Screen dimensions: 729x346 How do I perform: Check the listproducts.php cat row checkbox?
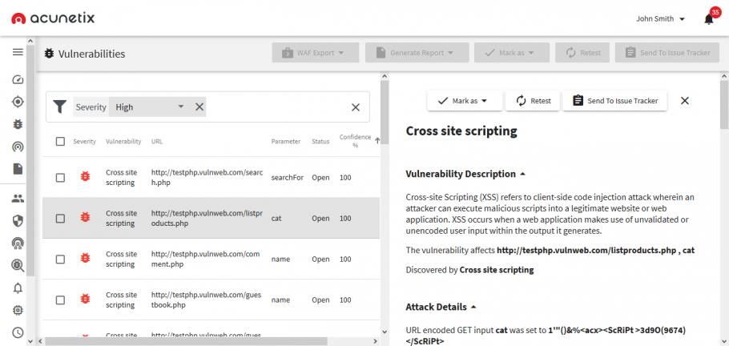click(x=60, y=219)
